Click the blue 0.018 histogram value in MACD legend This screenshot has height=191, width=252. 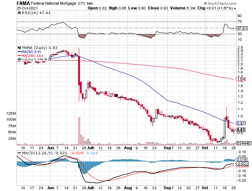point(92,153)
